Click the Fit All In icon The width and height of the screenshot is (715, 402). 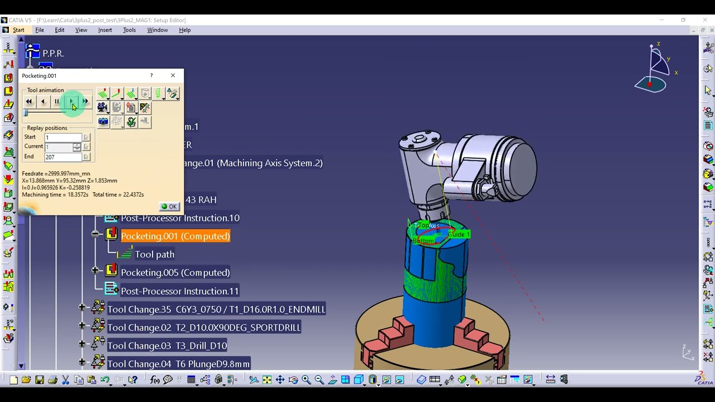coord(267,380)
